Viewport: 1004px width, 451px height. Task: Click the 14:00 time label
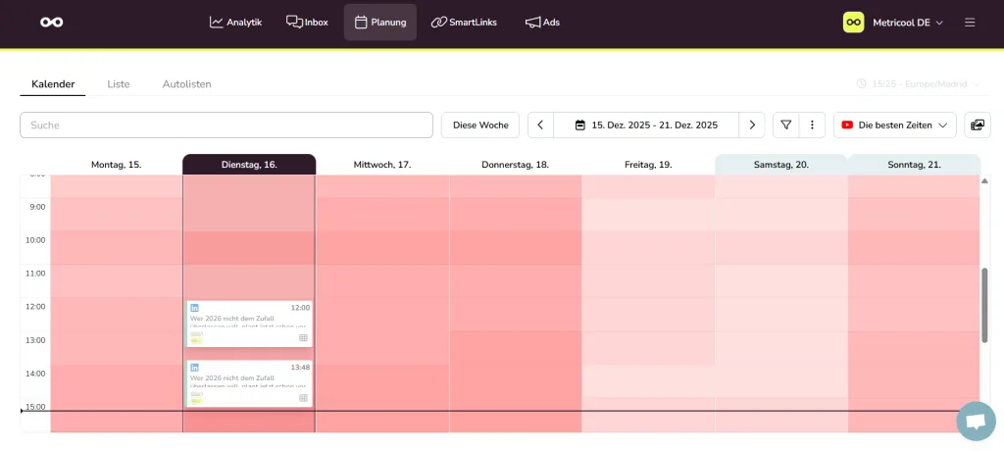tap(35, 374)
